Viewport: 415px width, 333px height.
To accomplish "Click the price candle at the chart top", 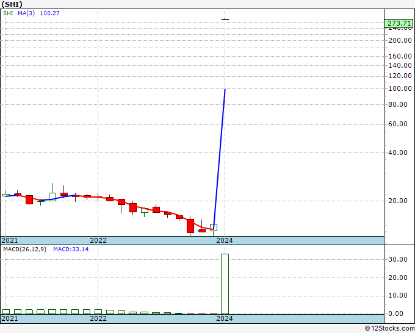I will coord(225,20).
